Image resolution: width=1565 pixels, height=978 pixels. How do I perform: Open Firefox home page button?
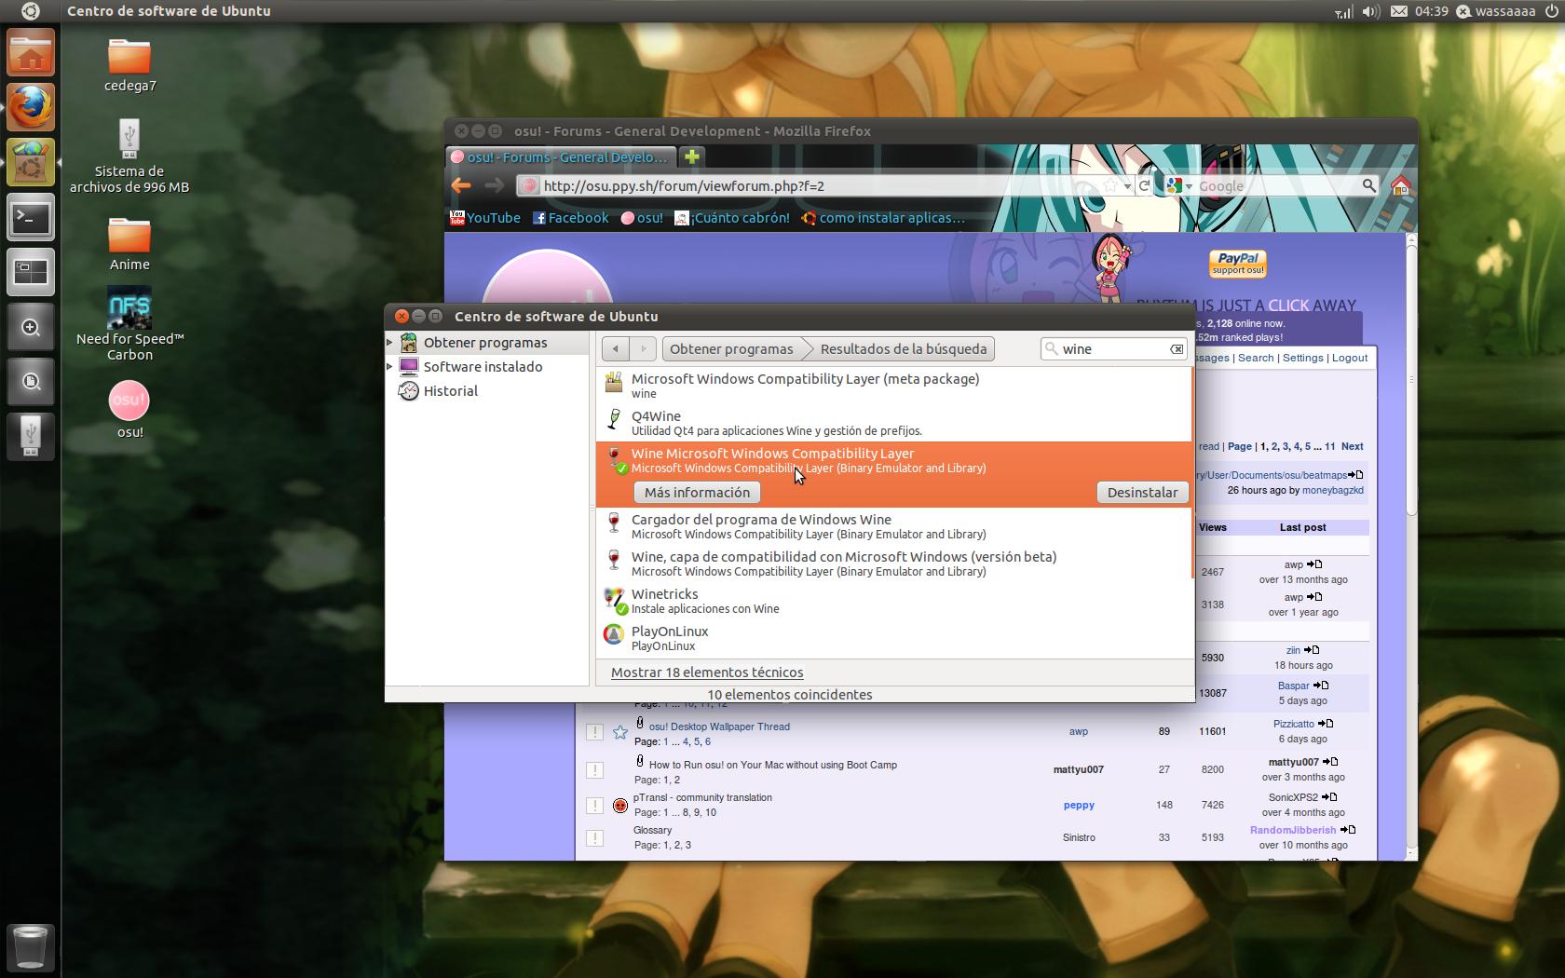tap(1399, 185)
